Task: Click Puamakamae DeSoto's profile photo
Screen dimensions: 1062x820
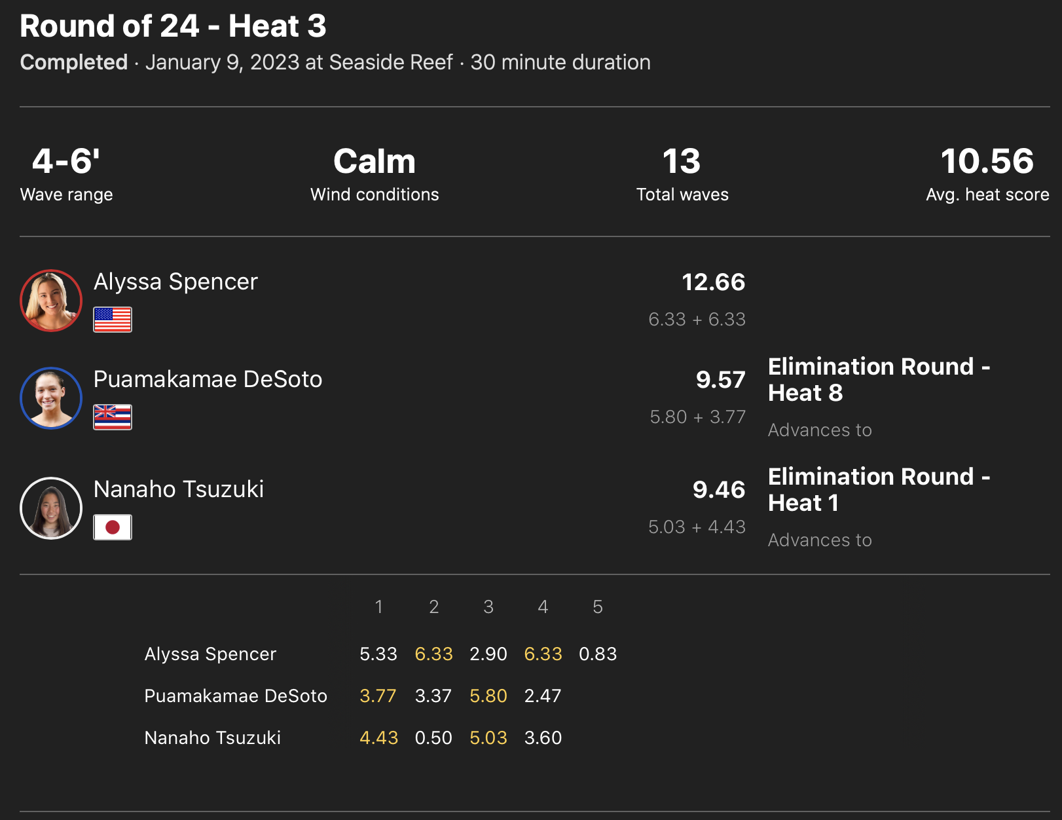Action: pyautogui.click(x=51, y=398)
